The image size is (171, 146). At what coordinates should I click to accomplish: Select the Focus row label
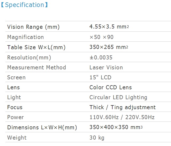tap(15, 107)
